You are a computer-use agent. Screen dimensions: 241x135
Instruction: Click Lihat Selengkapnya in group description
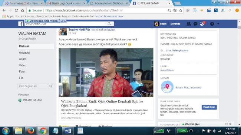click(x=177, y=50)
